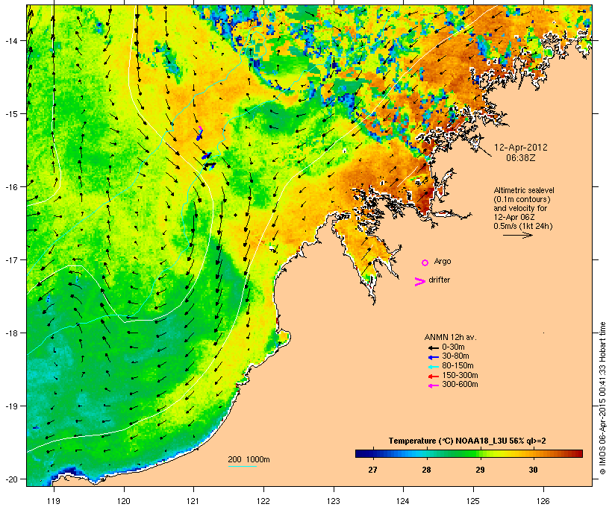Click the vertical IMOS copyright timestamp text
Screen dimensions: 612x507
[602, 398]
